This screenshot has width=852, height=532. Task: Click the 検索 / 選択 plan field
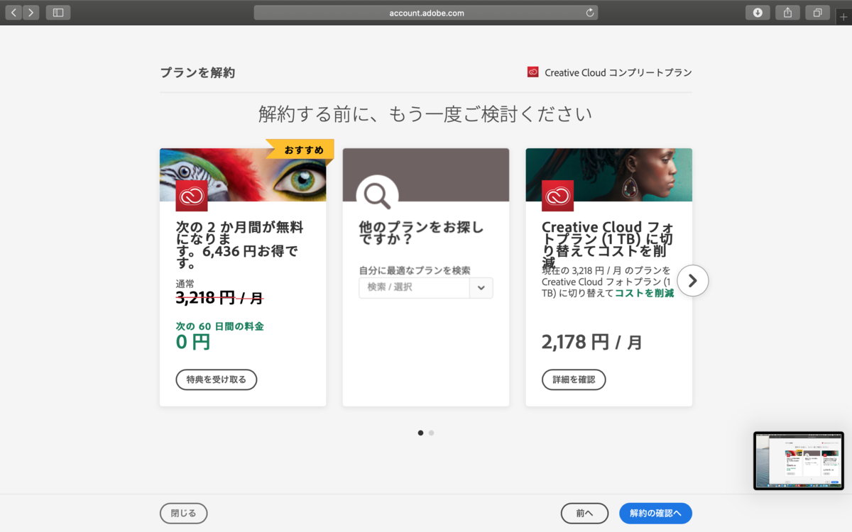coord(415,287)
